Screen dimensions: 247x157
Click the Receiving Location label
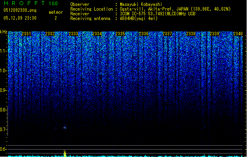click(91, 9)
